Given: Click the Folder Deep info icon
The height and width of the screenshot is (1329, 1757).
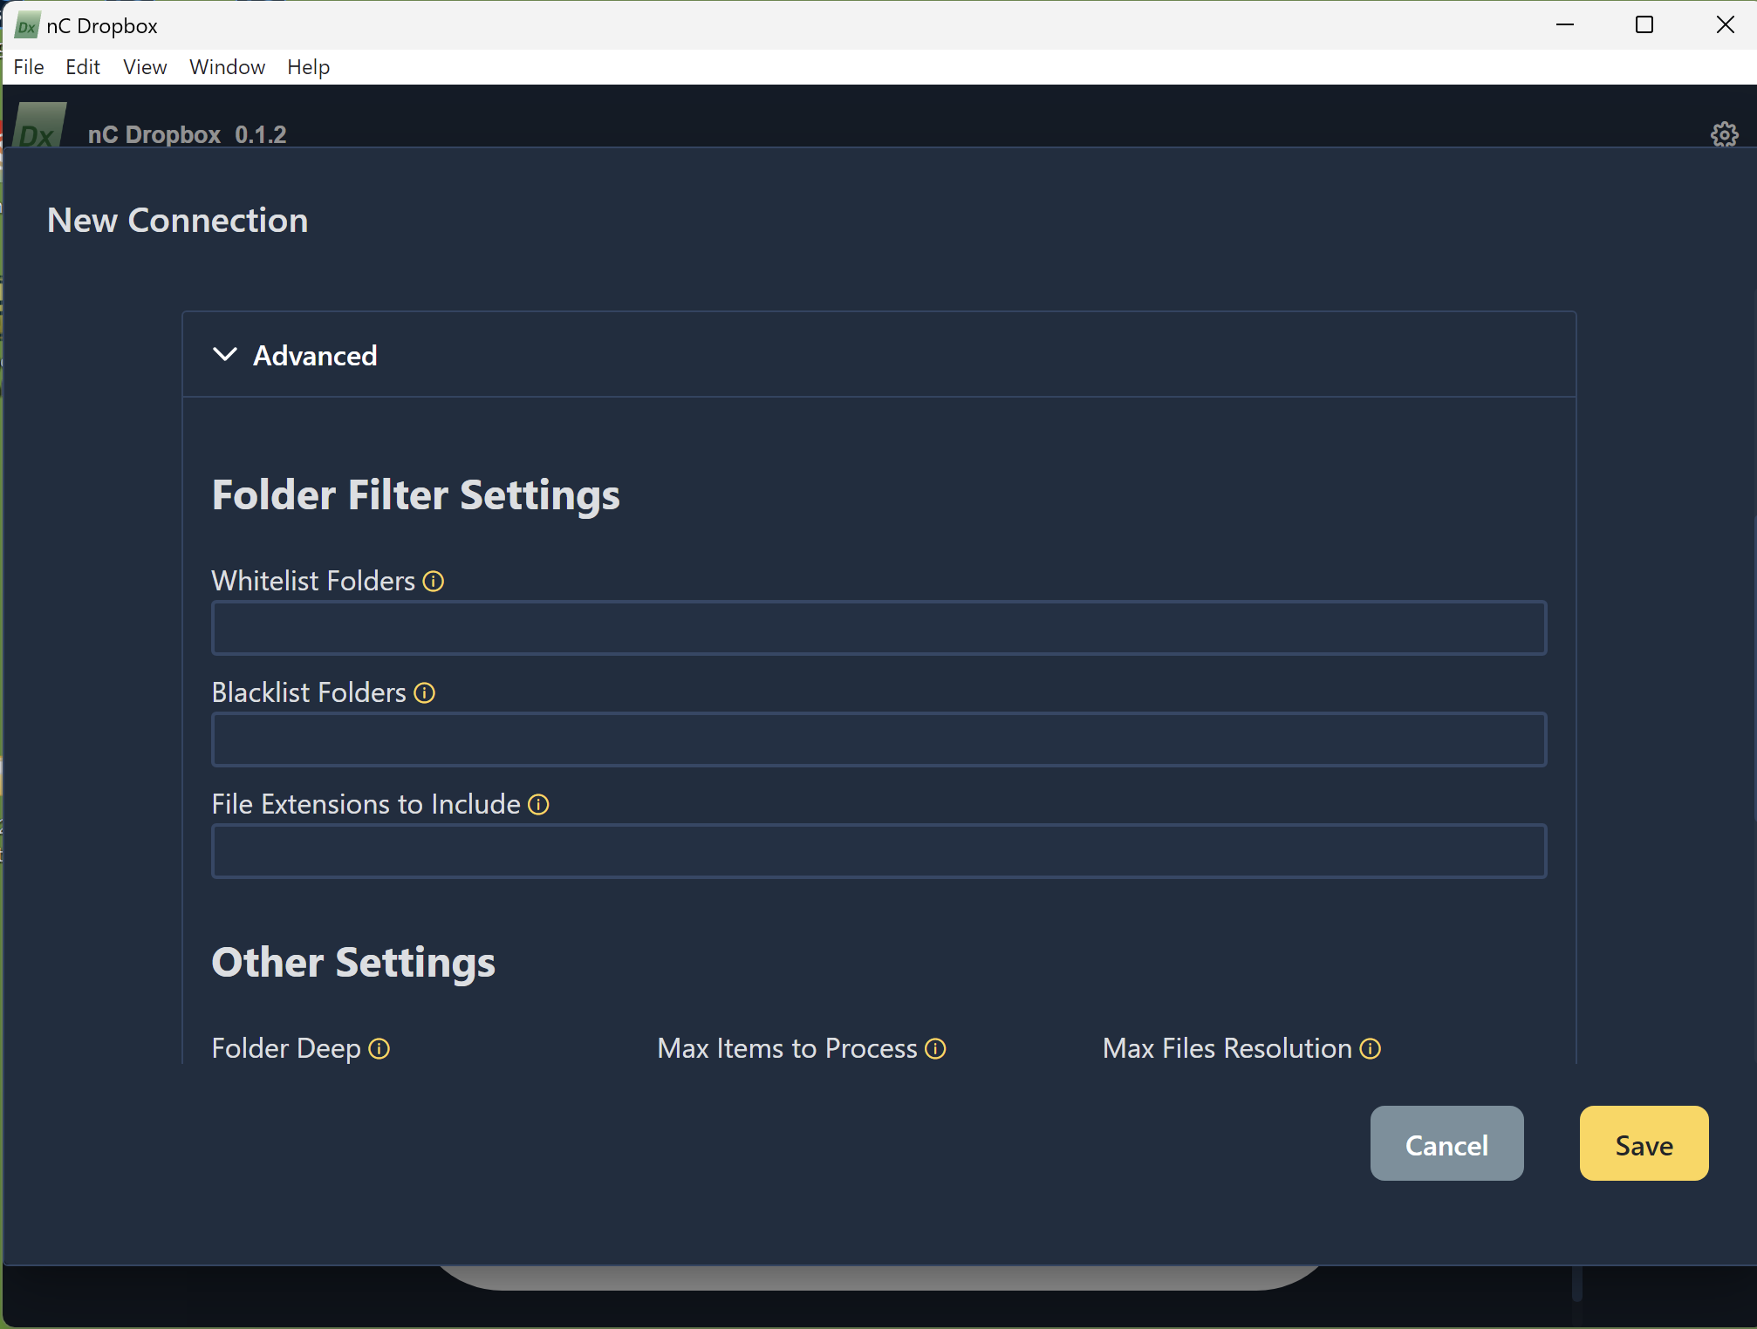Looking at the screenshot, I should click(x=379, y=1048).
